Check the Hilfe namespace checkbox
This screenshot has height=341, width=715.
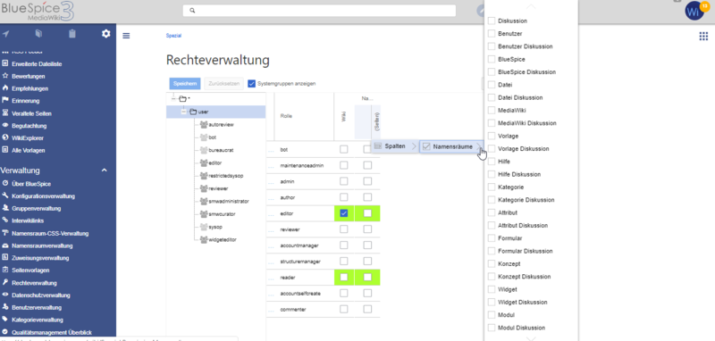pyautogui.click(x=492, y=162)
